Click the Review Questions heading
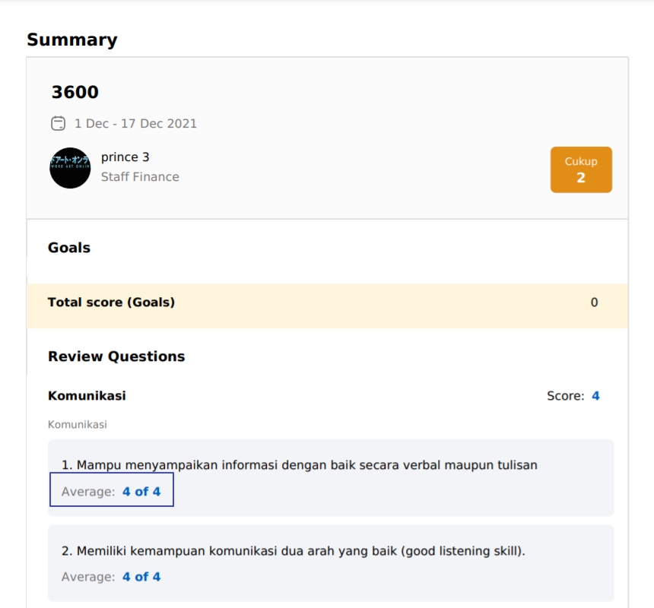The width and height of the screenshot is (654, 608). click(x=116, y=356)
